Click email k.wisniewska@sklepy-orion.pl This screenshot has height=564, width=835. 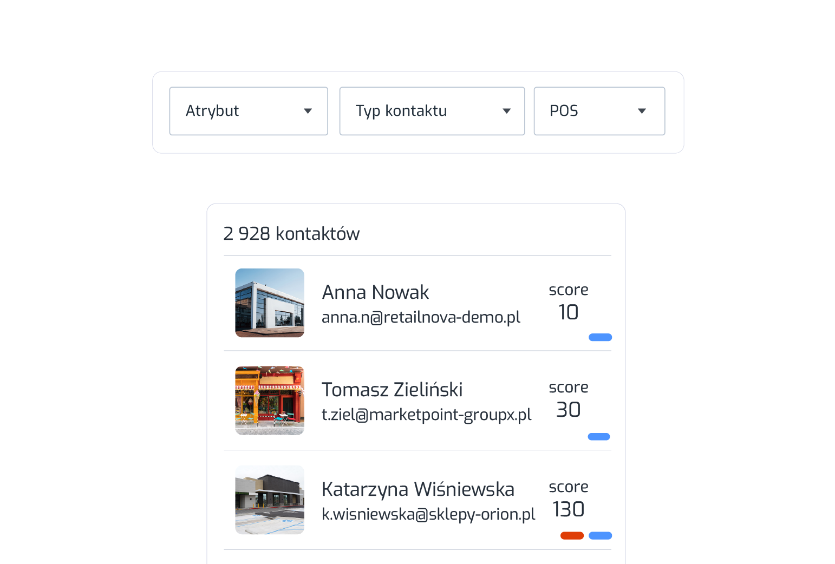pyautogui.click(x=428, y=514)
